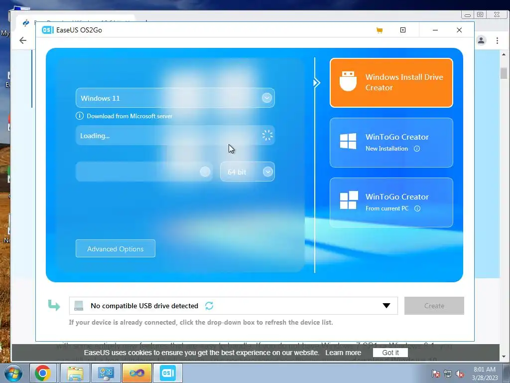This screenshot has width=510, height=383.
Task: Click the Windows logo on New Installation card
Action: [x=348, y=141]
